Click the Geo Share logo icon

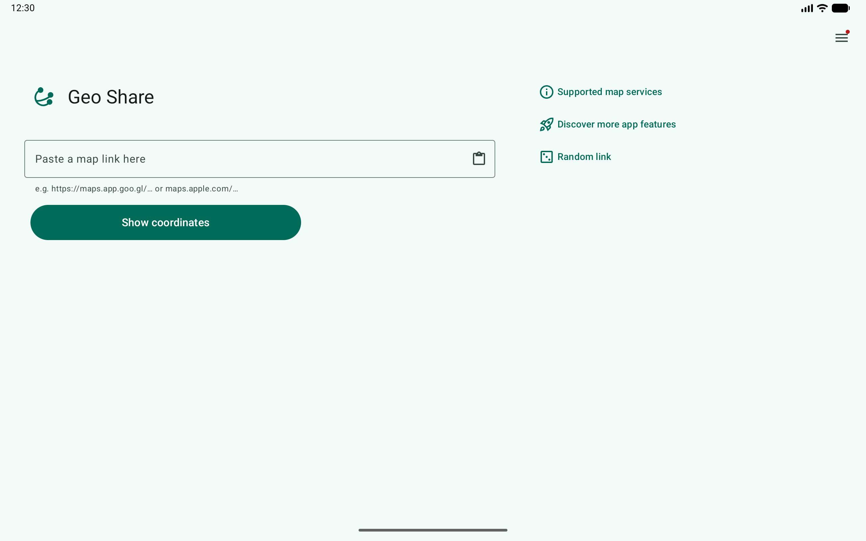click(44, 97)
